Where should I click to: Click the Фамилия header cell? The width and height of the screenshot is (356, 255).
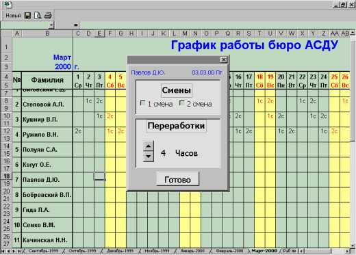tap(47, 80)
